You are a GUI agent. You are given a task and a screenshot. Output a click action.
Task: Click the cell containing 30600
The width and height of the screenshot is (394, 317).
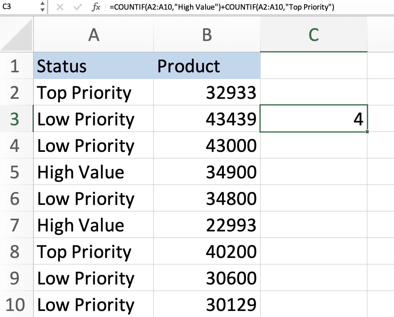point(207,278)
